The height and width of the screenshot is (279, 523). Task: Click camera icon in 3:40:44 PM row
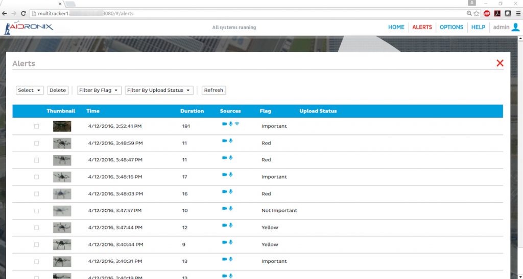point(225,242)
